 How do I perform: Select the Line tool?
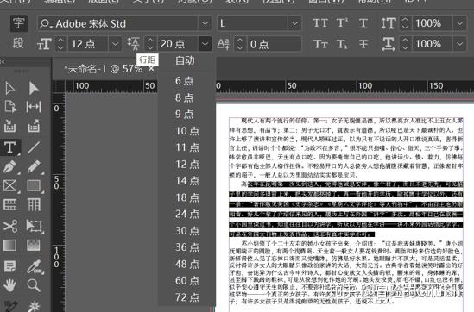34,147
